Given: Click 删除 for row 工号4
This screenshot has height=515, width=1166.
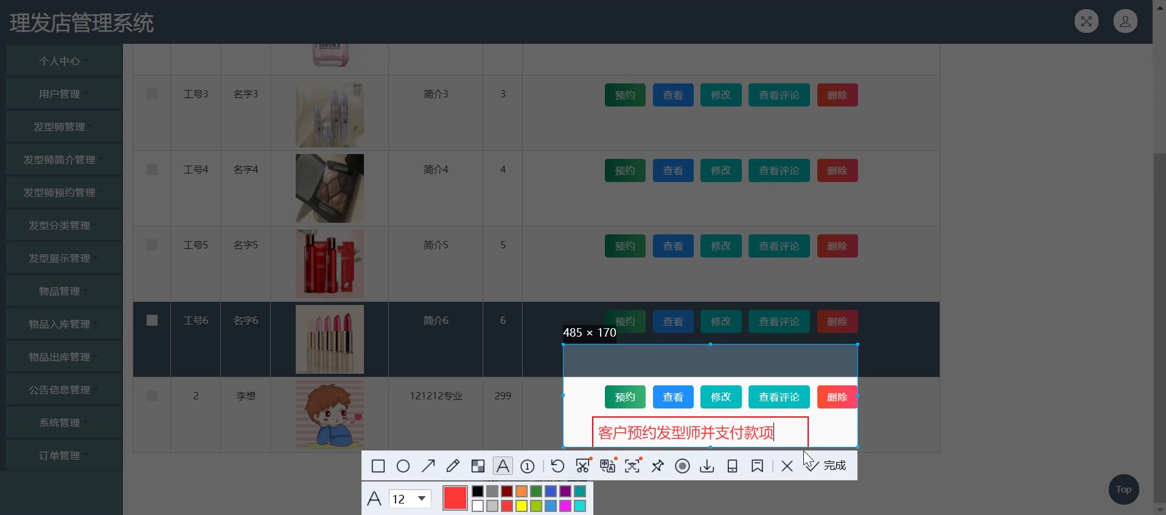Looking at the screenshot, I should coord(837,170).
